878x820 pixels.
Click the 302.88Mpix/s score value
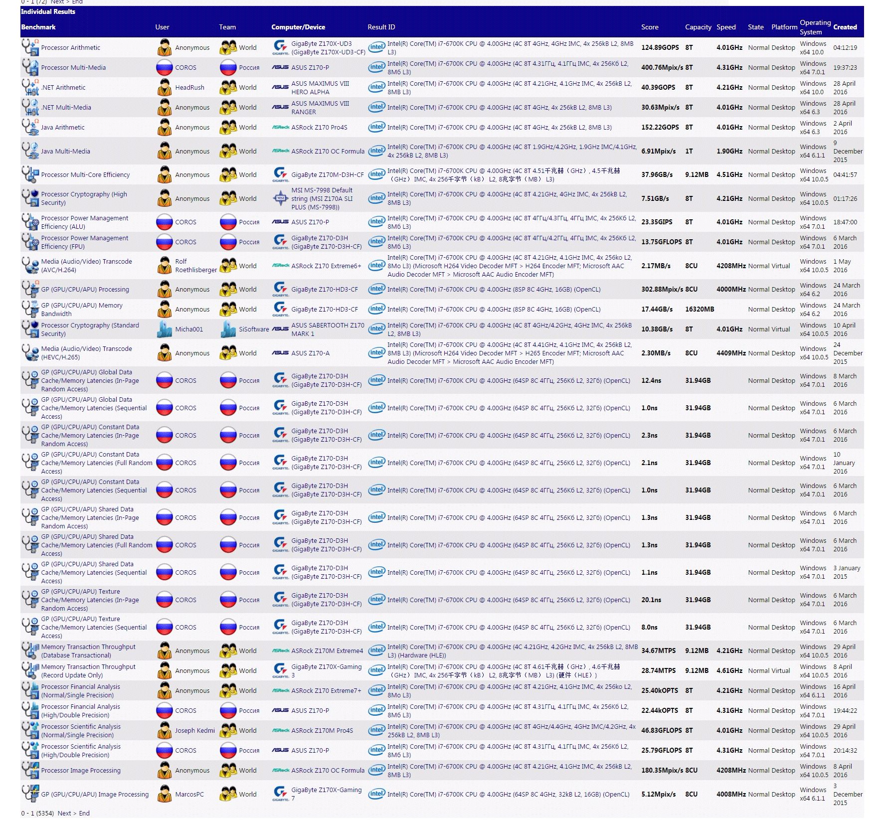tap(662, 289)
